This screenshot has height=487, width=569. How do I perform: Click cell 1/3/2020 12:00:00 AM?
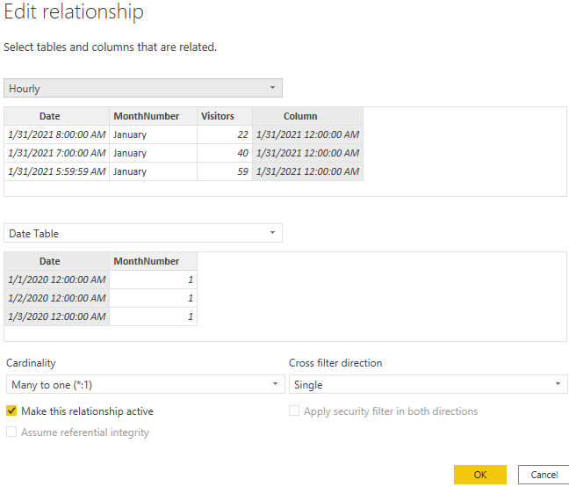pyautogui.click(x=56, y=316)
